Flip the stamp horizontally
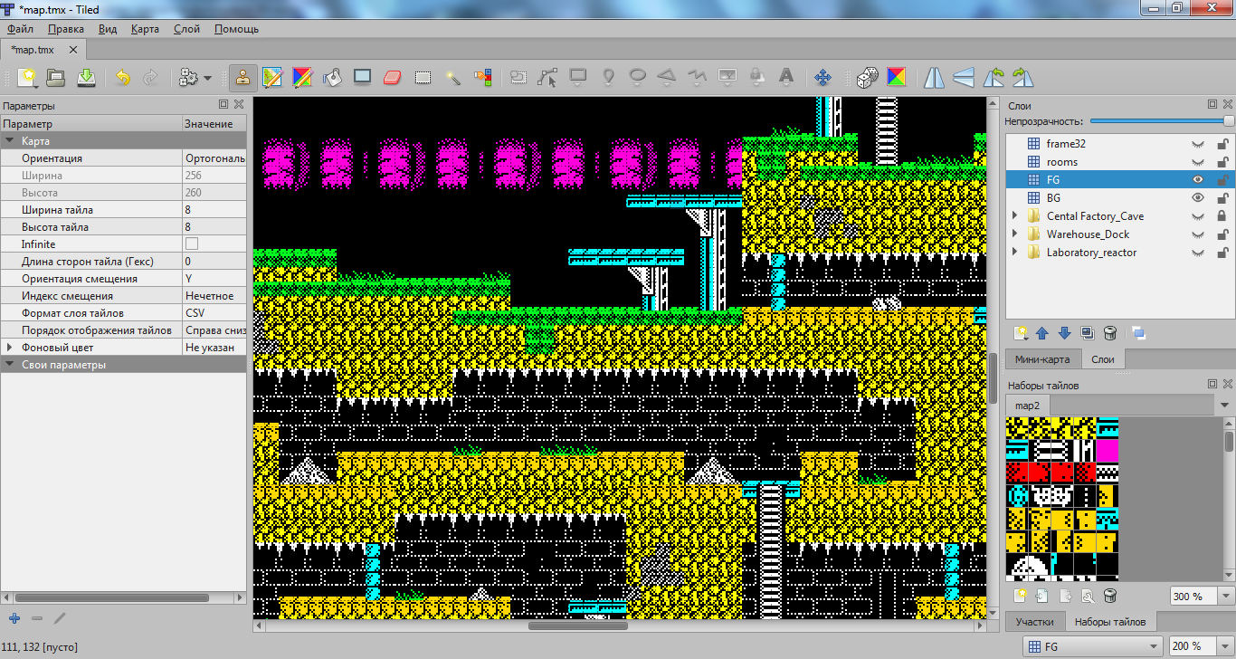This screenshot has width=1236, height=659. 934,78
